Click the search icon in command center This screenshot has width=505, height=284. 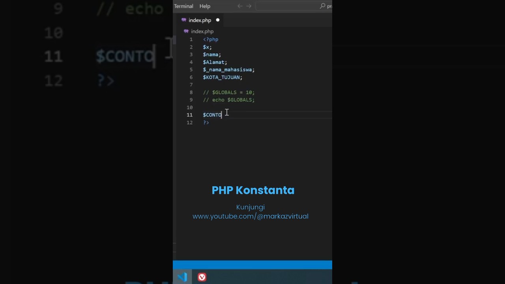tap(323, 6)
